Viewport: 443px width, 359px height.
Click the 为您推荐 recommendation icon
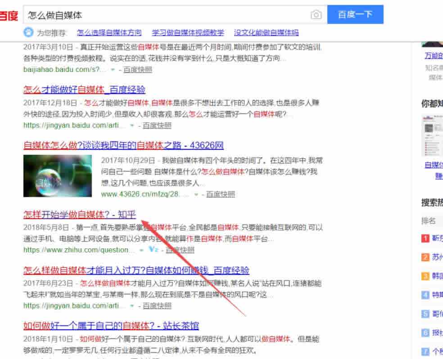tap(28, 32)
